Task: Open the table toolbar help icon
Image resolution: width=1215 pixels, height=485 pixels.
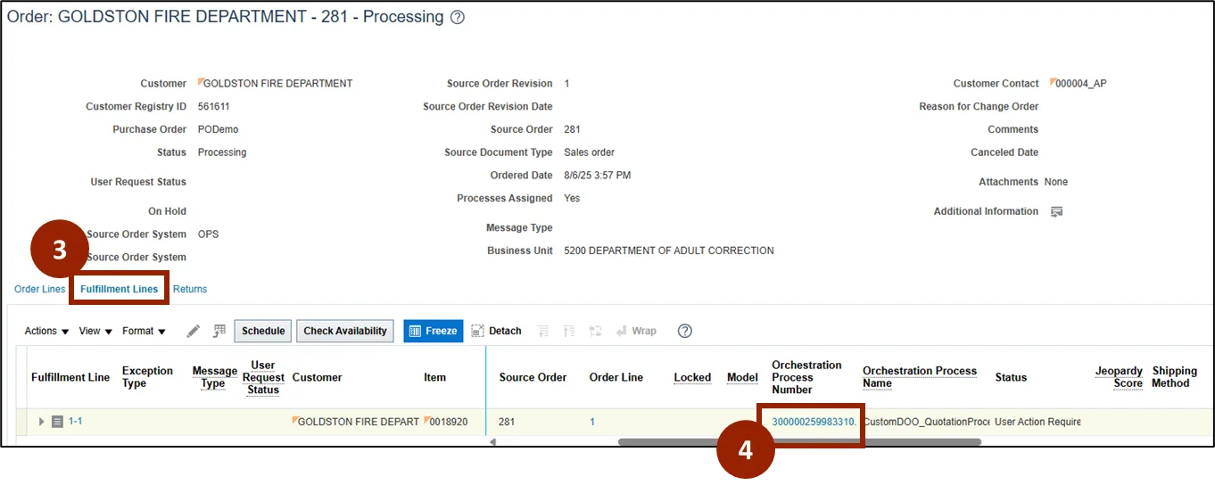Action: pyautogui.click(x=685, y=331)
